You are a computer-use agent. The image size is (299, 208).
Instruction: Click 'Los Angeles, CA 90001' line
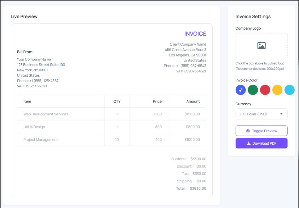click(x=188, y=55)
